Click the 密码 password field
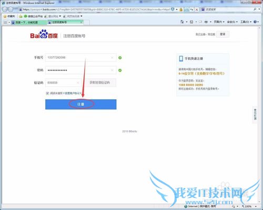Screen dimensions: 263x210 (x=80, y=70)
